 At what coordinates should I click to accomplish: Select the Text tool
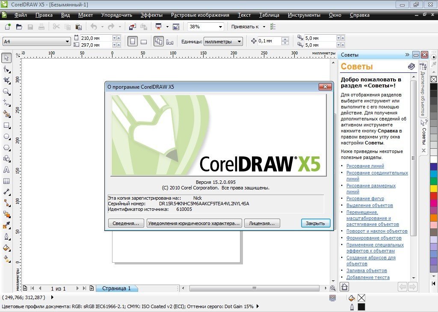[6, 170]
